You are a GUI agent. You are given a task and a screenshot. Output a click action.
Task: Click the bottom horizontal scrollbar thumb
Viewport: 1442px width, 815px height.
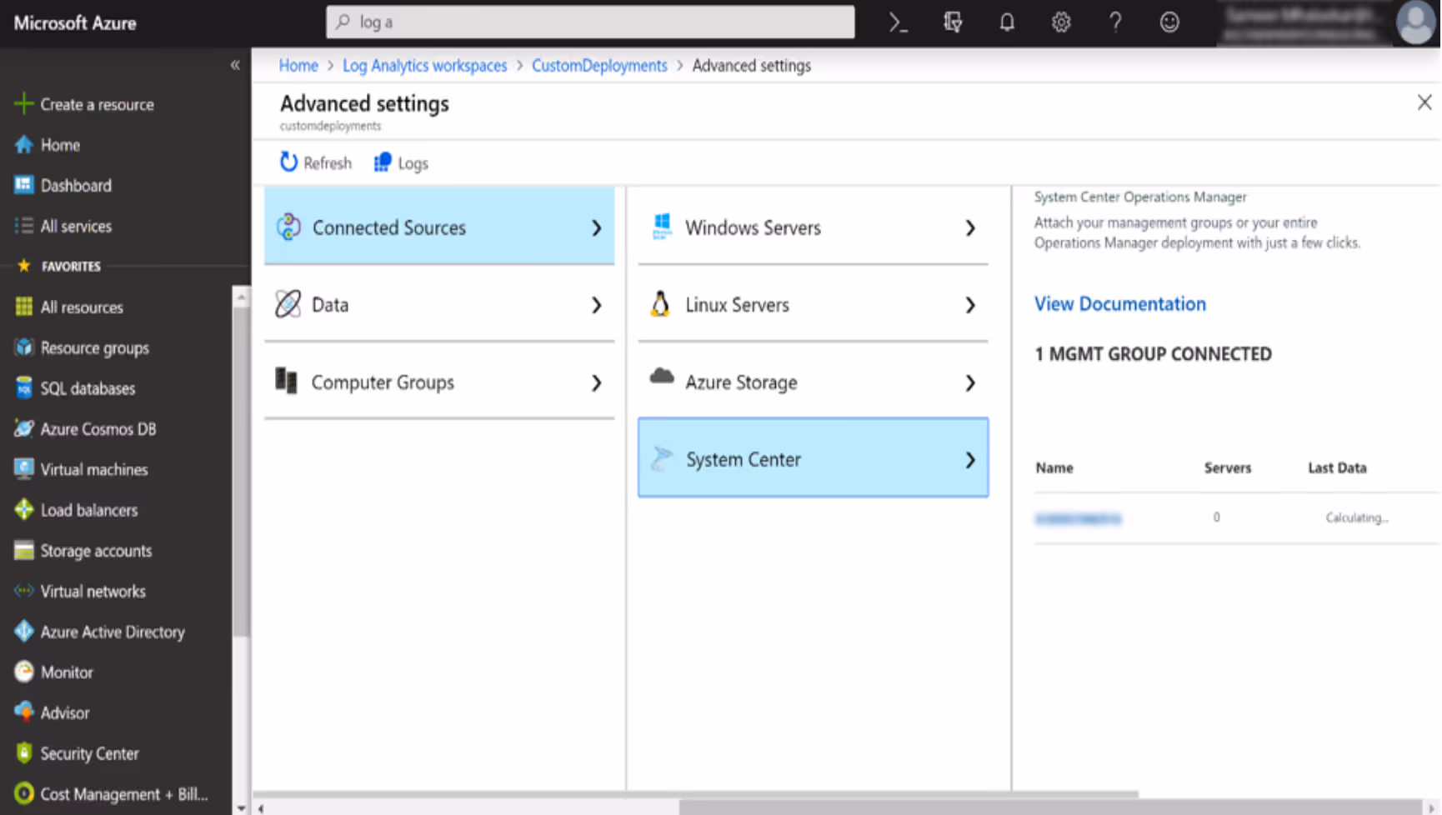tap(1050, 807)
